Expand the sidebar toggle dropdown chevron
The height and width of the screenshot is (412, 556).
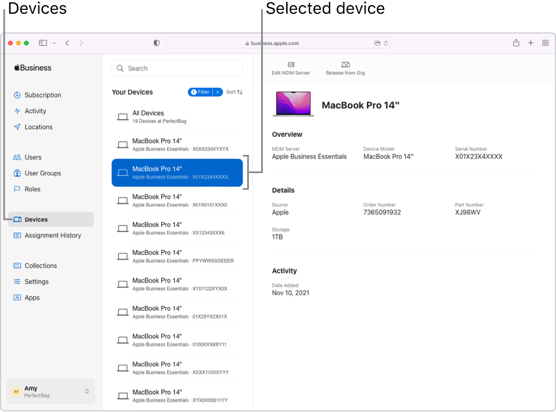tap(54, 43)
